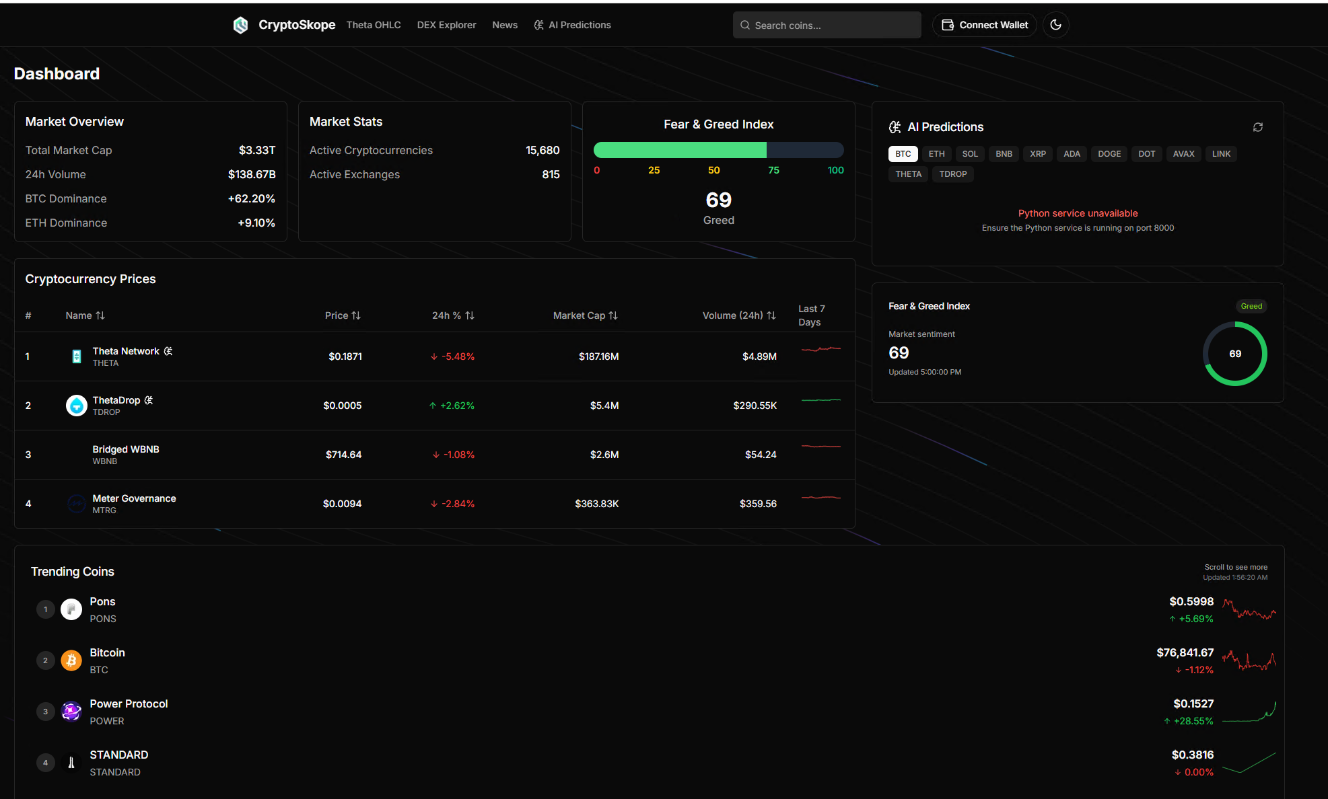Select DOGE prediction tab
The height and width of the screenshot is (799, 1328).
[1109, 154]
